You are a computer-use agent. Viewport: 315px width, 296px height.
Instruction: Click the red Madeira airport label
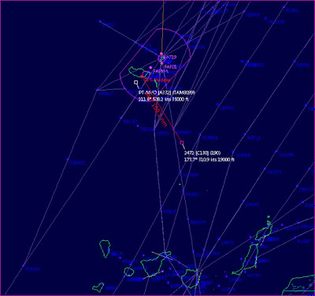coord(158,80)
